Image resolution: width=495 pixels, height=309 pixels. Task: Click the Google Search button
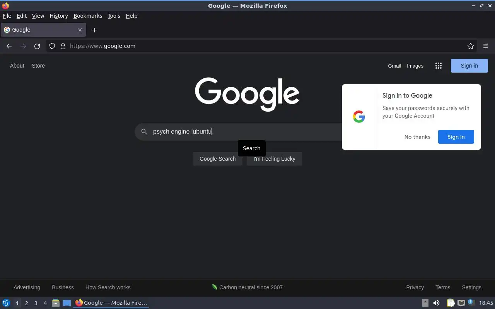pos(218,159)
